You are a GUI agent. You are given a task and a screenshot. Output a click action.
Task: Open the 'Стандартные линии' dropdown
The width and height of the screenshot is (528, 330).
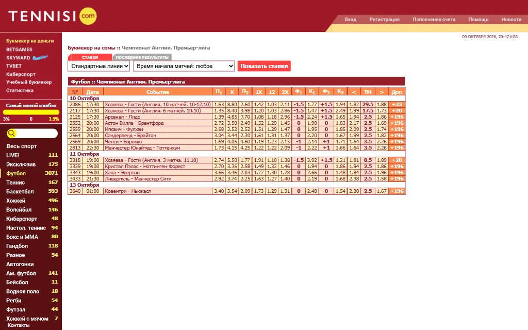click(x=98, y=66)
